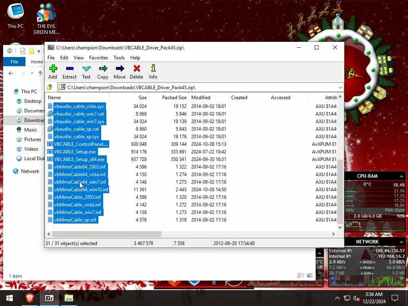This screenshot has height=306, width=408.
Task: Switch Explorer to details view
Action: coord(300,276)
